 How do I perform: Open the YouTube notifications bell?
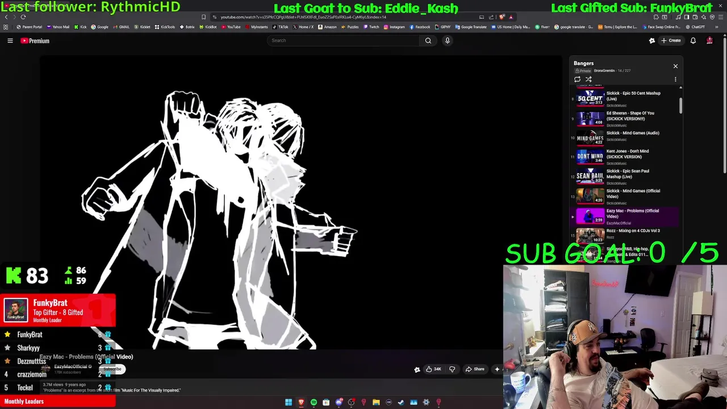tap(693, 40)
